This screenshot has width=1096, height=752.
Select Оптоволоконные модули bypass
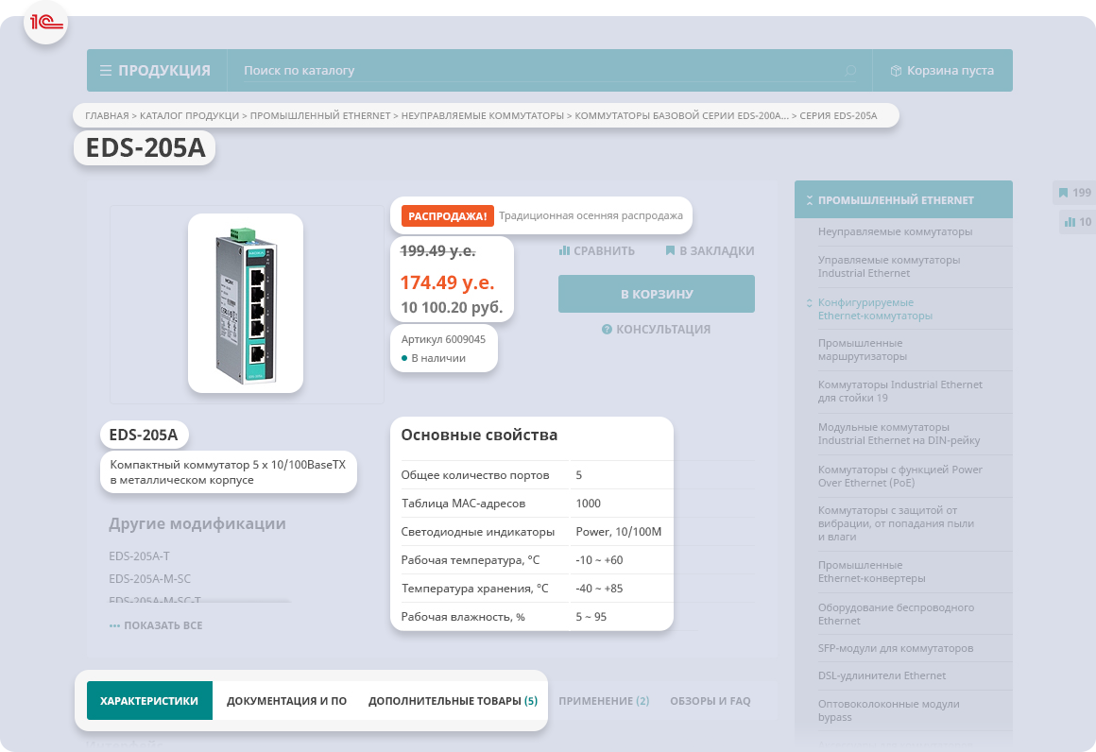point(888,710)
